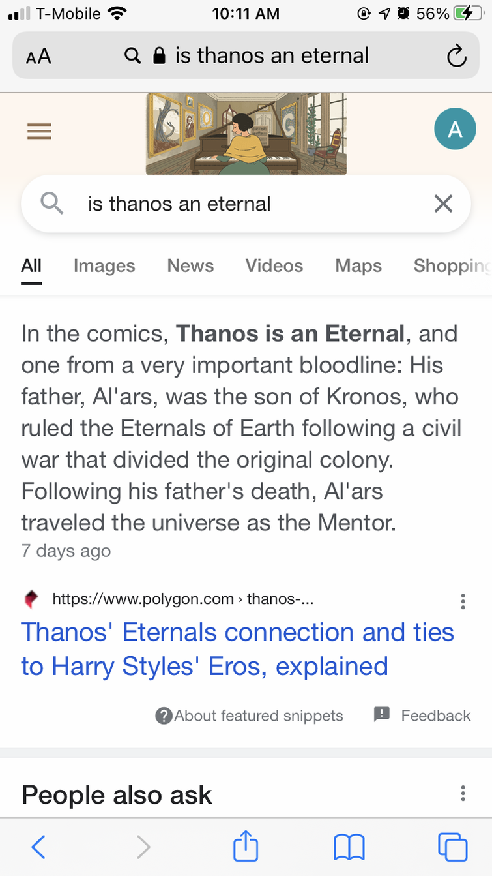Viewport: 492px width, 876px height.
Task: Send Feedback on the featured snippet
Action: pos(422,716)
